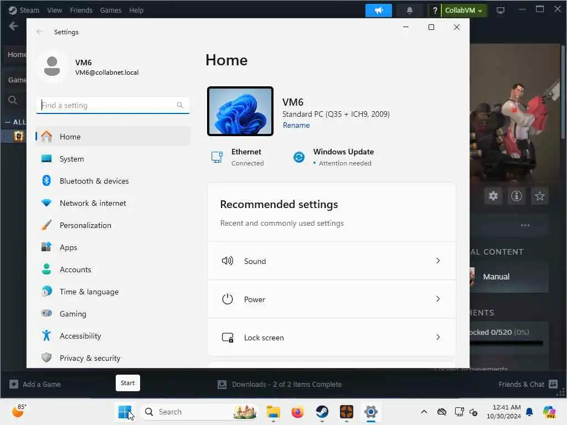Show hidden system tray icons

tap(424, 412)
